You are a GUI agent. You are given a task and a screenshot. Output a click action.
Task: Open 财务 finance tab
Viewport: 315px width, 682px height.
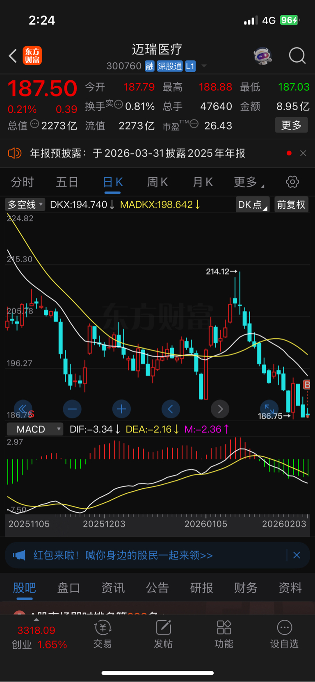[x=246, y=588]
